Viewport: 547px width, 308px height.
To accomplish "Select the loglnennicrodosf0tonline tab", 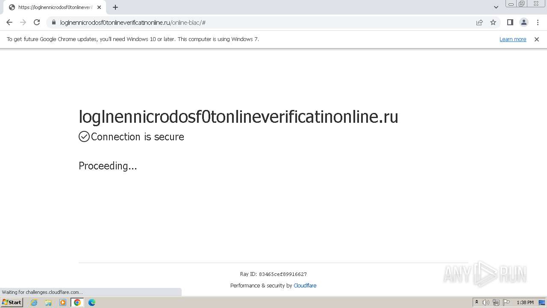I will [x=54, y=7].
